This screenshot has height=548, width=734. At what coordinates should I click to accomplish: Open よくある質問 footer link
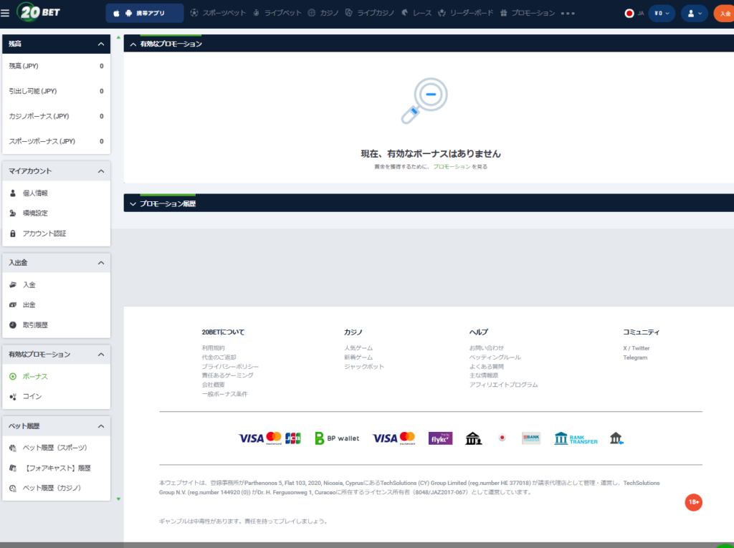pos(487,367)
